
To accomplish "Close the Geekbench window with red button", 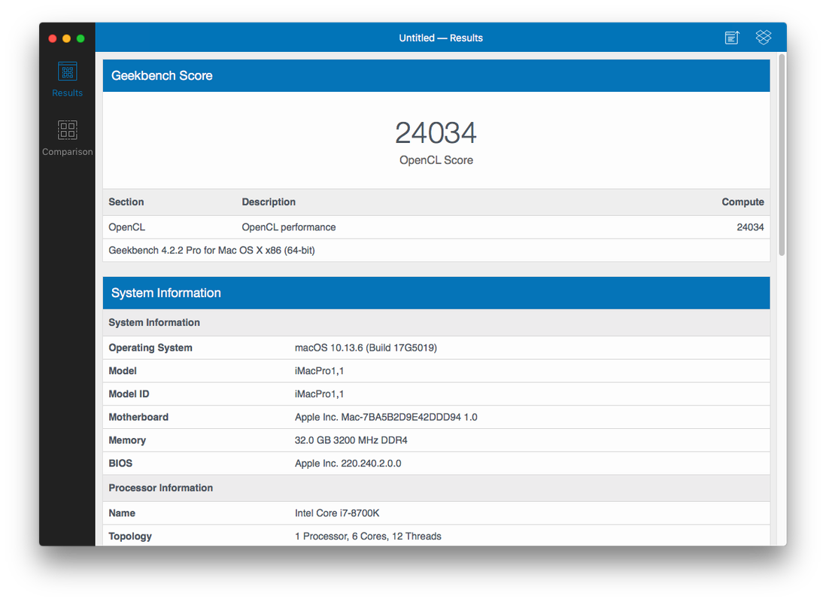I will pyautogui.click(x=53, y=38).
